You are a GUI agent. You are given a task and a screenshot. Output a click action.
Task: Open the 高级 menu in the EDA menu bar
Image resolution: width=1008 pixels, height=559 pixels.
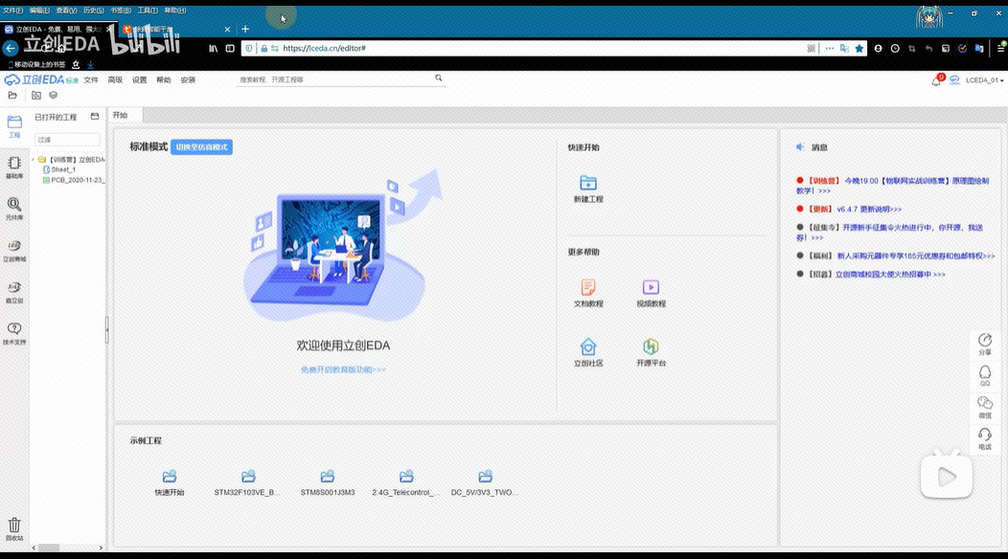coord(115,80)
